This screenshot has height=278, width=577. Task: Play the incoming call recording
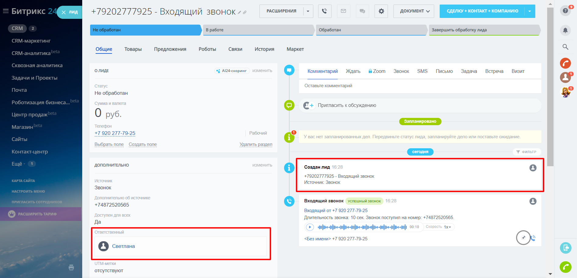pos(310,227)
